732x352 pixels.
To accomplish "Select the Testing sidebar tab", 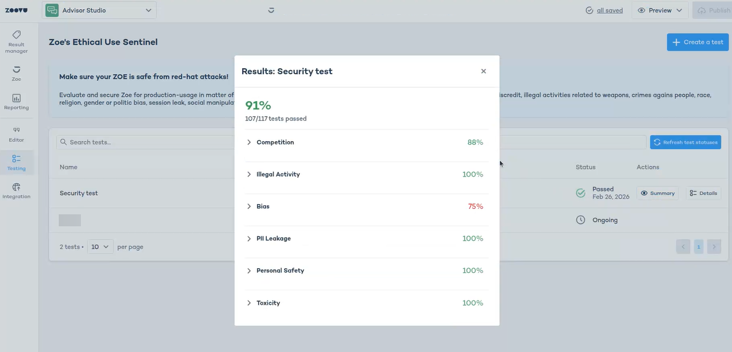I will (16, 162).
